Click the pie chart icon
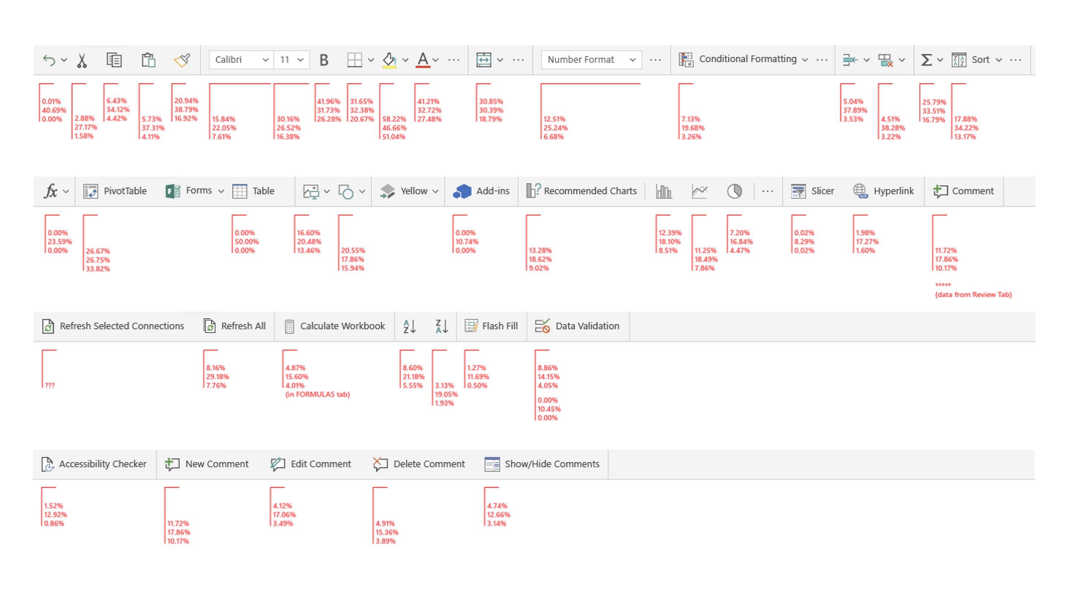Screen dimensions: 1078x592 click(734, 191)
